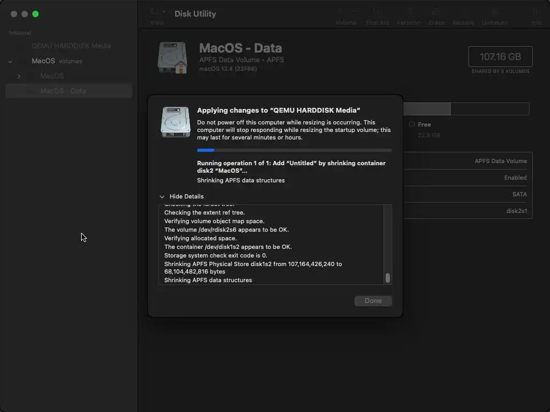Open the Partition tool in toolbar

[x=409, y=11]
